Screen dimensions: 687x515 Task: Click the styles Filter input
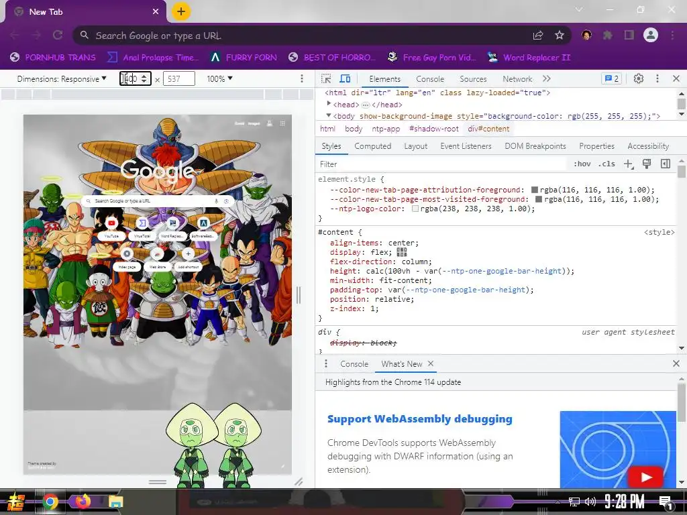click(x=440, y=164)
